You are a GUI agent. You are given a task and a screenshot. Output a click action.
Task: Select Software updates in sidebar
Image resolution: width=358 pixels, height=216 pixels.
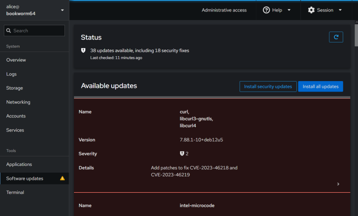(x=34, y=178)
